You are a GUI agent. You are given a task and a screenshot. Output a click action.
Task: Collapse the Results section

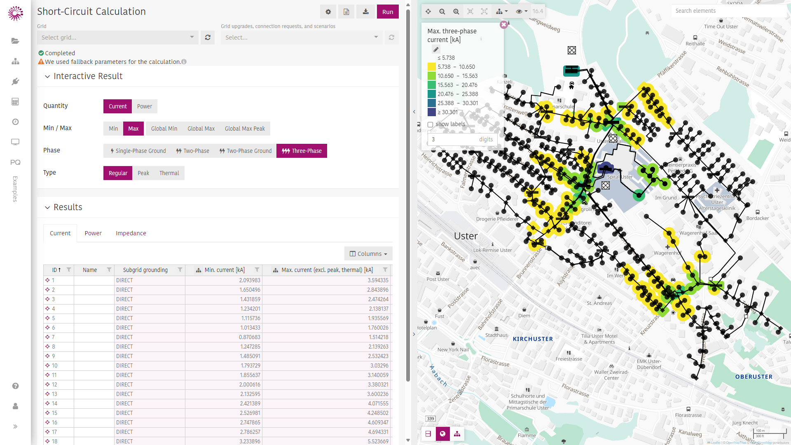click(47, 208)
